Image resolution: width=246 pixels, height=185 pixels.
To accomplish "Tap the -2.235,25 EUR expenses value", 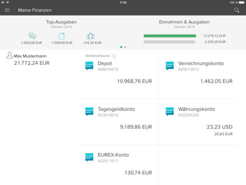I will tap(215, 42).
